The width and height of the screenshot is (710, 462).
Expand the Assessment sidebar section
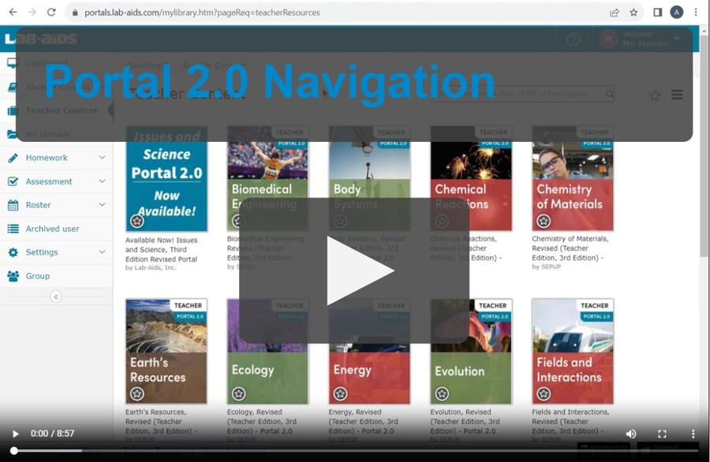[x=102, y=181]
